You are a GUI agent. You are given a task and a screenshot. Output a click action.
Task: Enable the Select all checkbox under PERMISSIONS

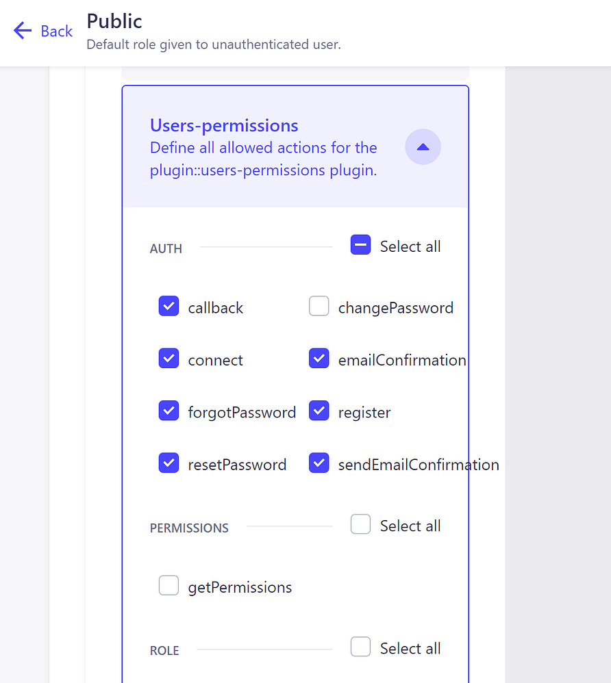pos(360,524)
